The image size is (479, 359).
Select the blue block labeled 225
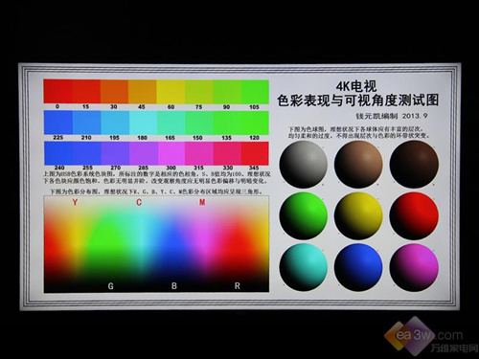click(58, 123)
